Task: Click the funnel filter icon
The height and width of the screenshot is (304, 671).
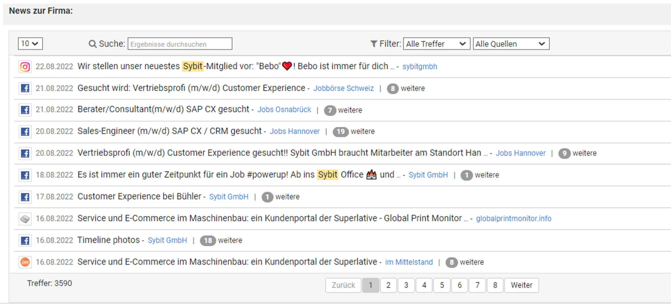Action: click(374, 44)
